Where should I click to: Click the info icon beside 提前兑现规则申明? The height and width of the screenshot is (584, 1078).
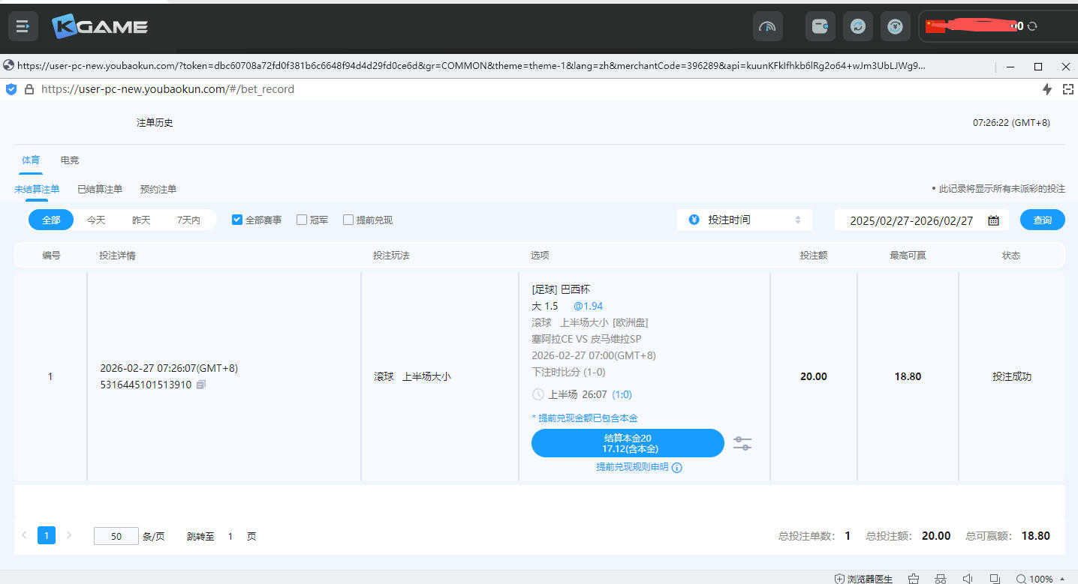676,468
